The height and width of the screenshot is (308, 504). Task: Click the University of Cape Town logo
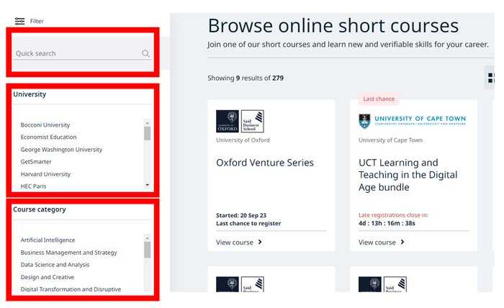coord(413,121)
